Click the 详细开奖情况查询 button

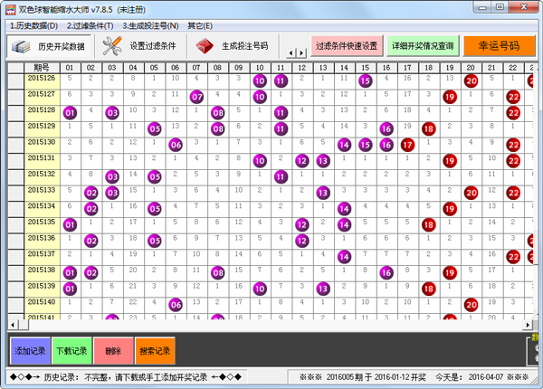point(422,46)
